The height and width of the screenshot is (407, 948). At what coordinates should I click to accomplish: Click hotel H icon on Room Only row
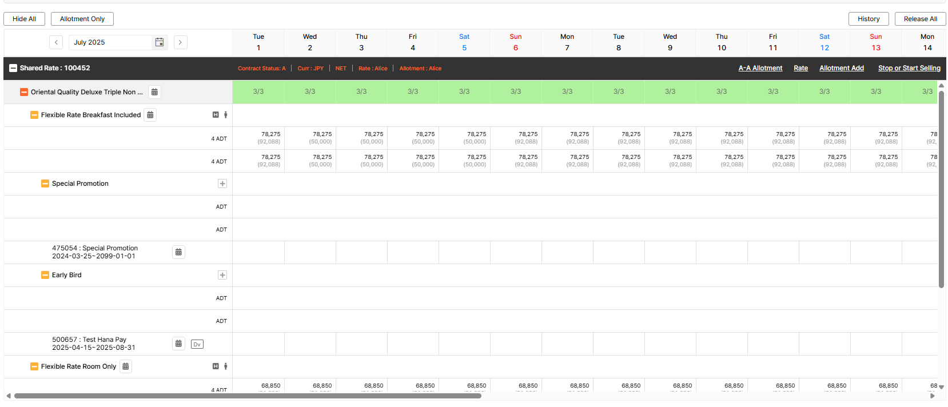coord(216,366)
